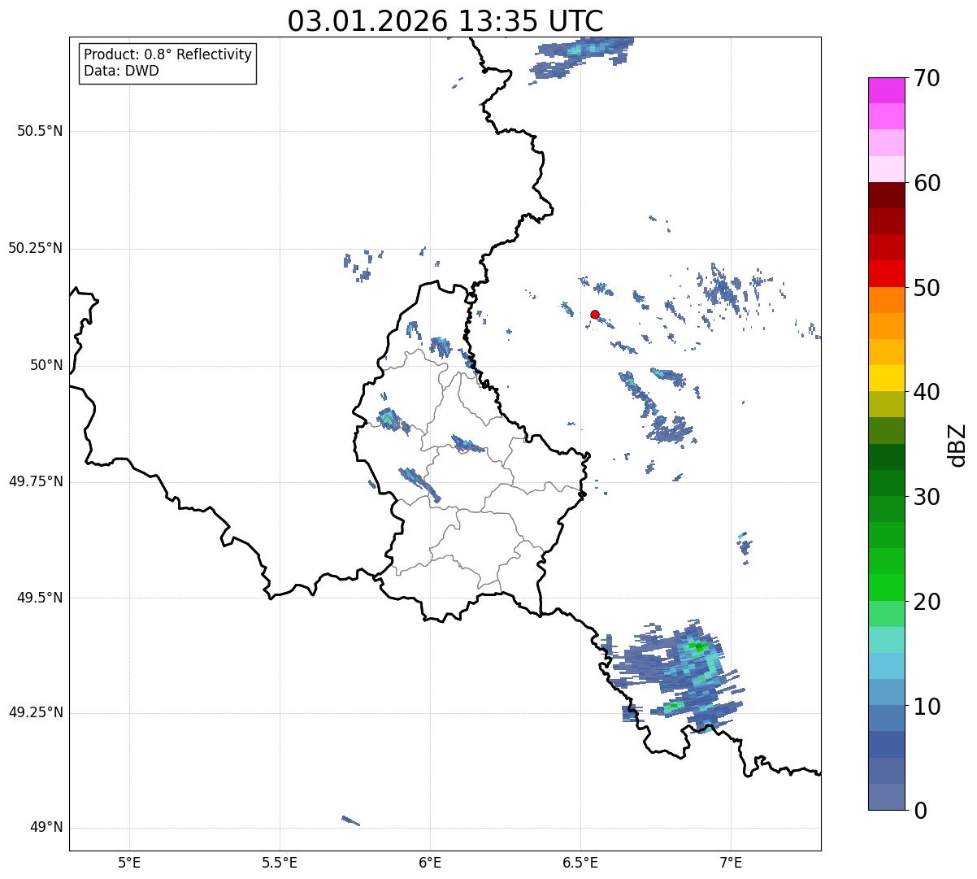Click the 5°E longitude tick label
The image size is (977, 879).
click(129, 863)
